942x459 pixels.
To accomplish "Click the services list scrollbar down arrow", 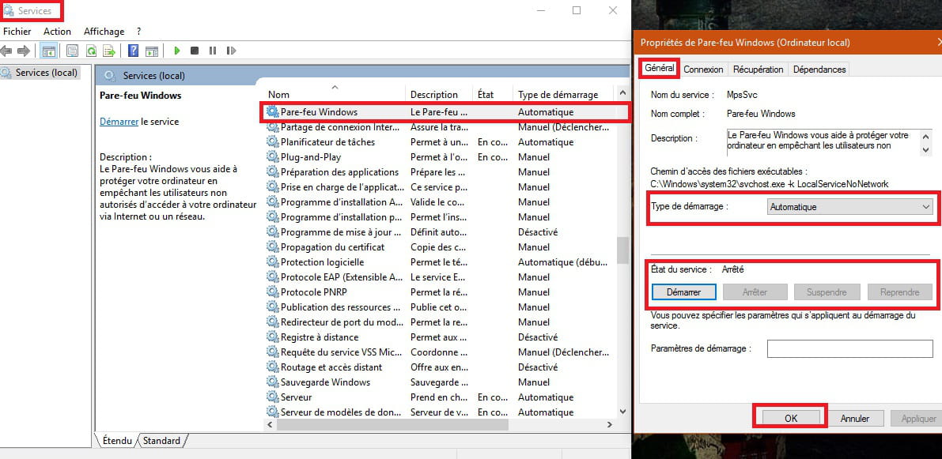I will 622,412.
